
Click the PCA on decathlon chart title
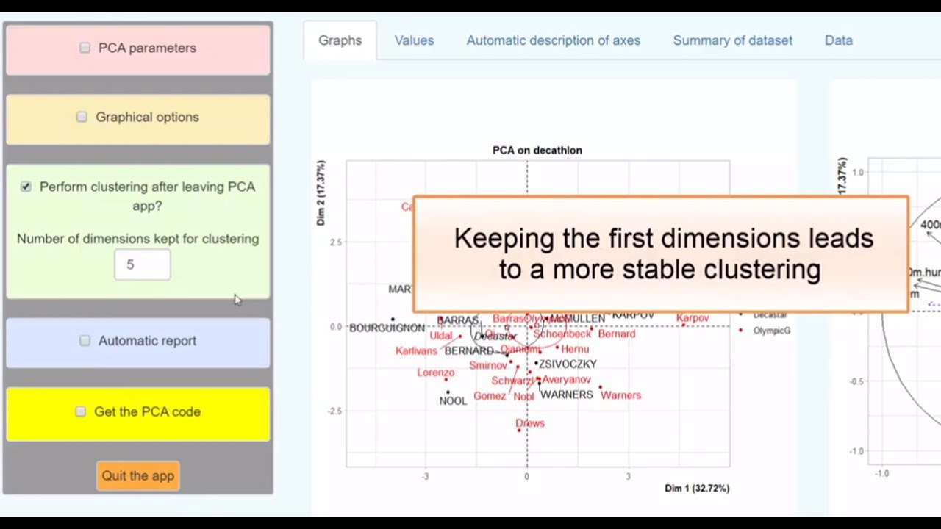coord(537,150)
